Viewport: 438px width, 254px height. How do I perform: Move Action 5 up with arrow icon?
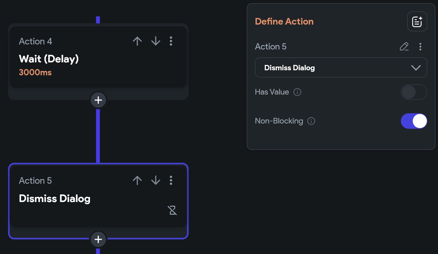pos(137,181)
